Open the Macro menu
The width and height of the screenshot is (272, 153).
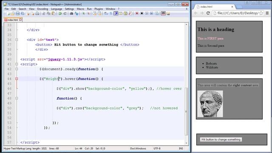(x=80, y=9)
